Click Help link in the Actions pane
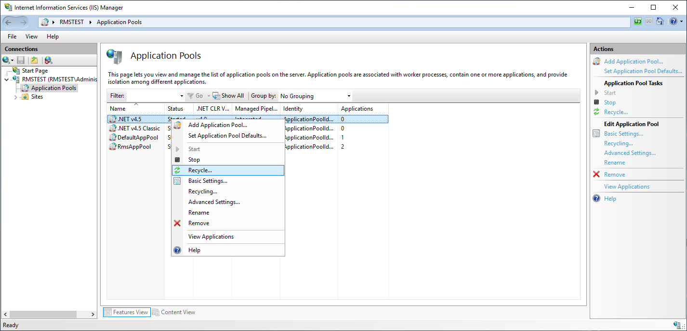 point(610,199)
